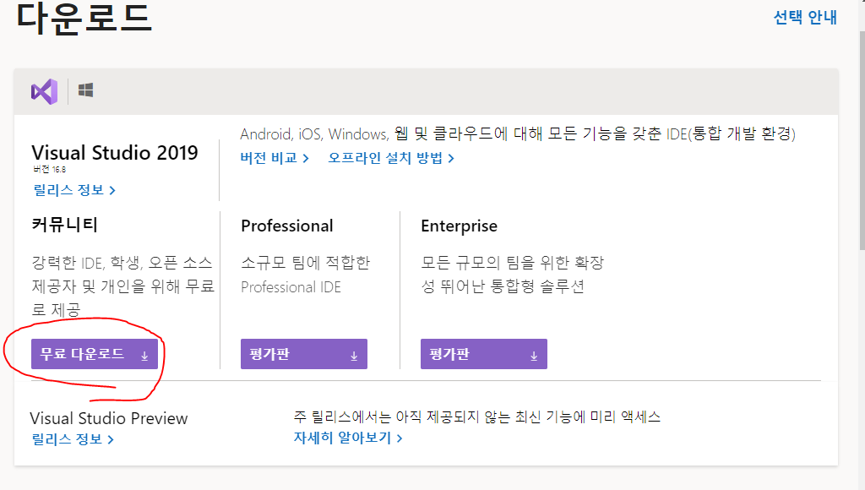Click the Visual Studio 2019 heading
This screenshot has height=490, width=865.
click(x=115, y=152)
